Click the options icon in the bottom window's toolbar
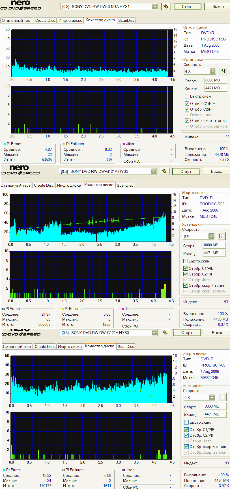This screenshot has width=230, height=489. (165, 333)
